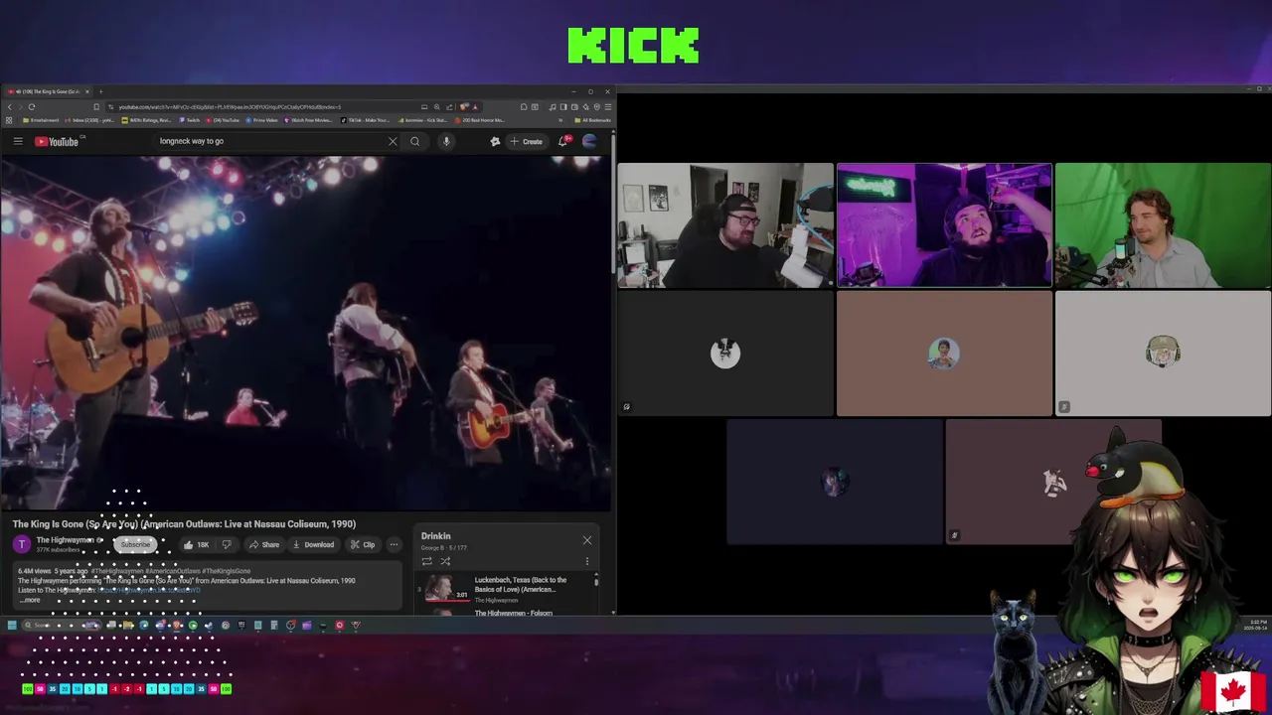Bookmark this page icon in address bar

point(96,106)
